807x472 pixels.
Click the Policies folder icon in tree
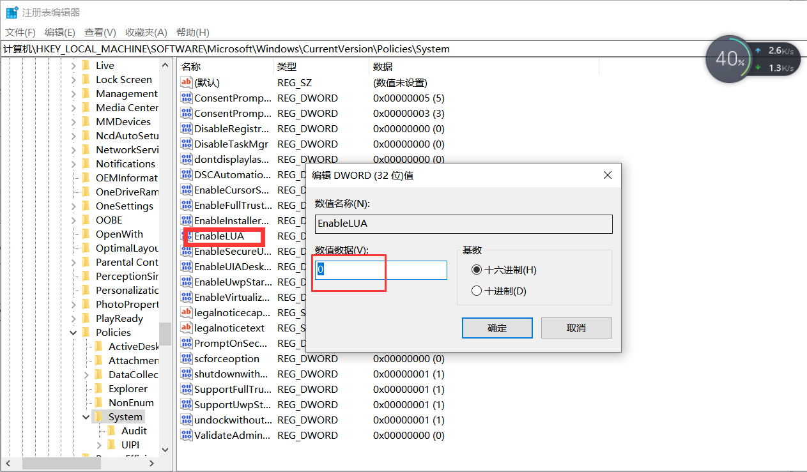click(x=86, y=332)
